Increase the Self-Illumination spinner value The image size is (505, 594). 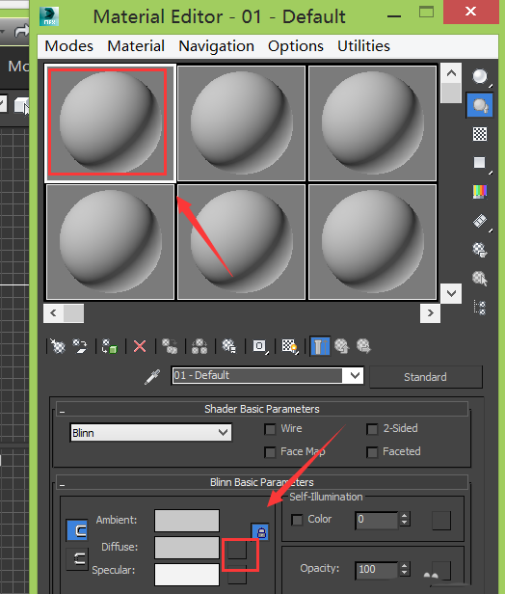click(405, 516)
